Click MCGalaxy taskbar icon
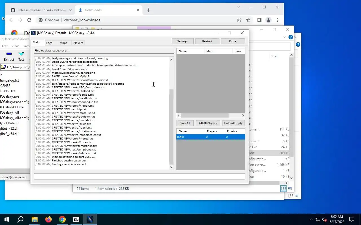This screenshot has width=361, height=225. click(x=90, y=219)
